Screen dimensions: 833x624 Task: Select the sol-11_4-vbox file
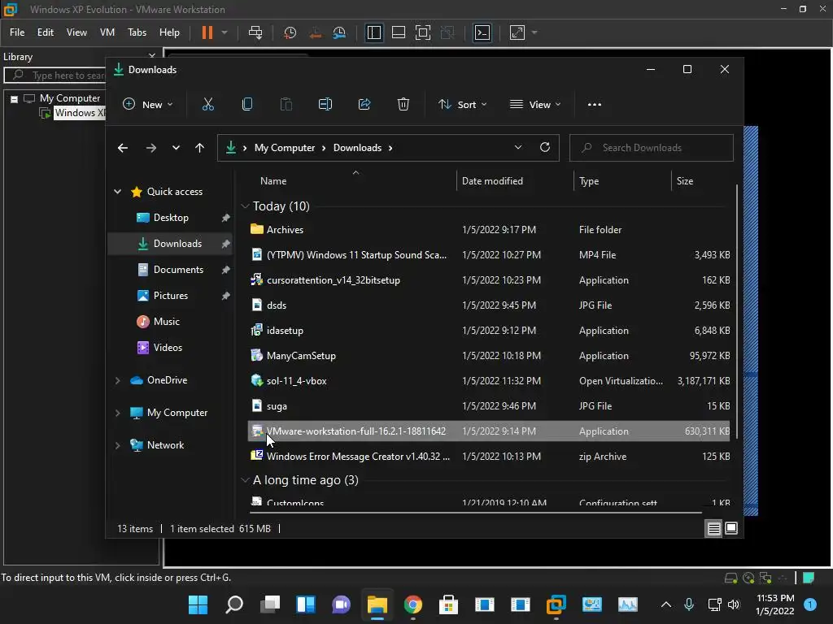click(x=489, y=381)
